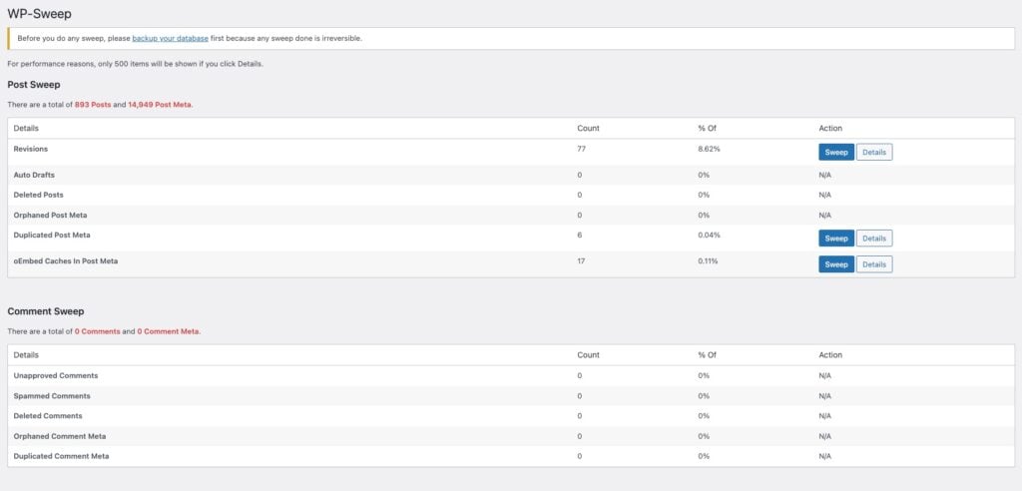This screenshot has height=491, width=1022.
Task: Open Details for oEmbed Caches
Action: coord(874,264)
